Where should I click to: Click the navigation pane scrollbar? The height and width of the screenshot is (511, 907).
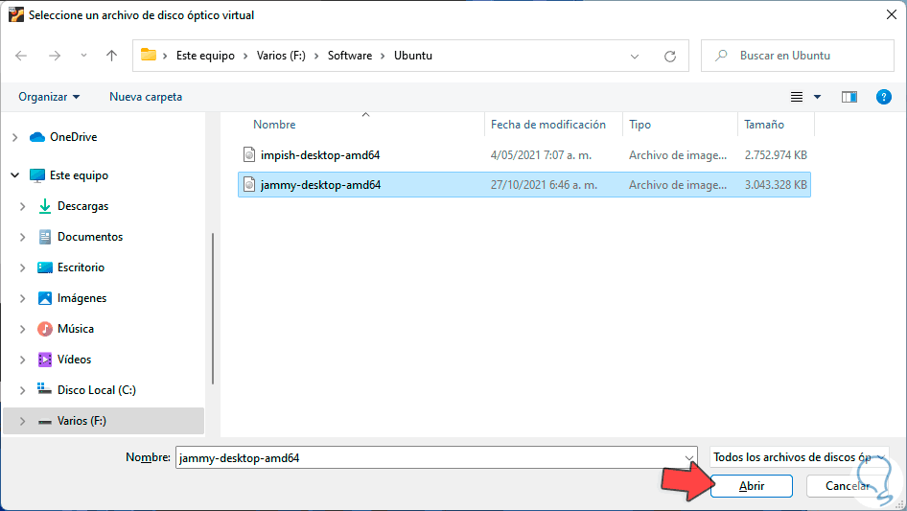[213, 309]
